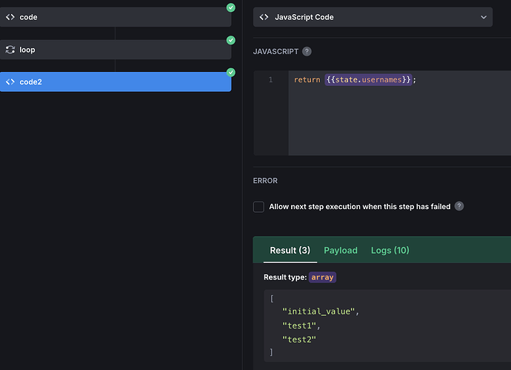The height and width of the screenshot is (370, 511).
Task: Click the code brackets icon on code step
Action: (10, 17)
